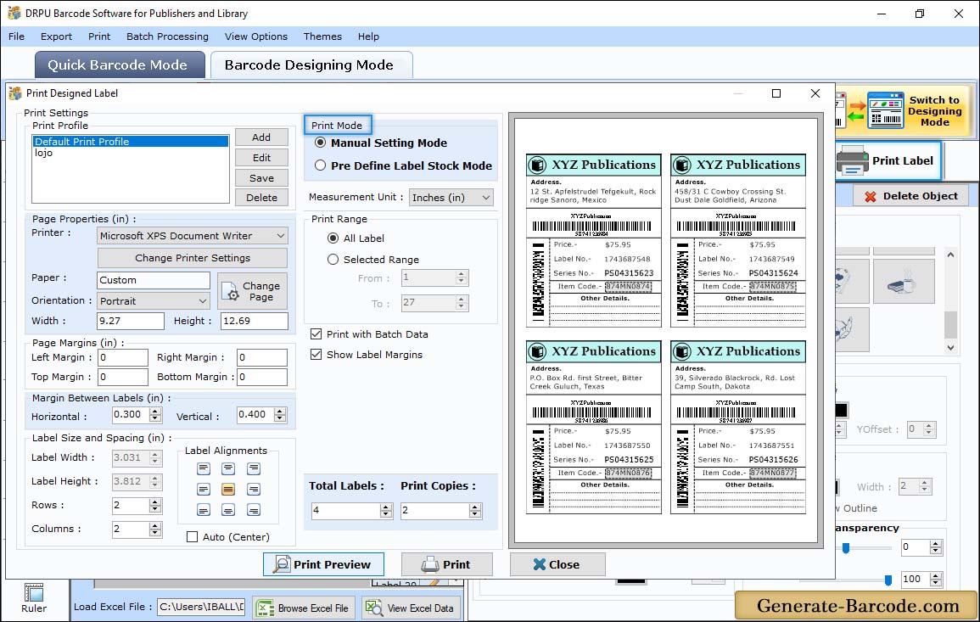This screenshot has height=622, width=980.
Task: Open the Printer dropdown
Action: pyautogui.click(x=193, y=236)
